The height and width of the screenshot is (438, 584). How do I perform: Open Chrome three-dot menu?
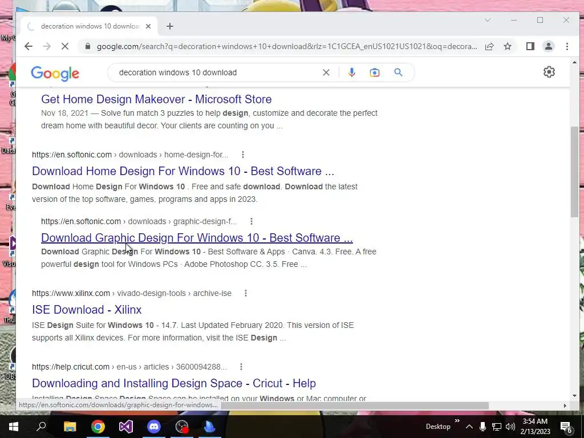tap(567, 46)
